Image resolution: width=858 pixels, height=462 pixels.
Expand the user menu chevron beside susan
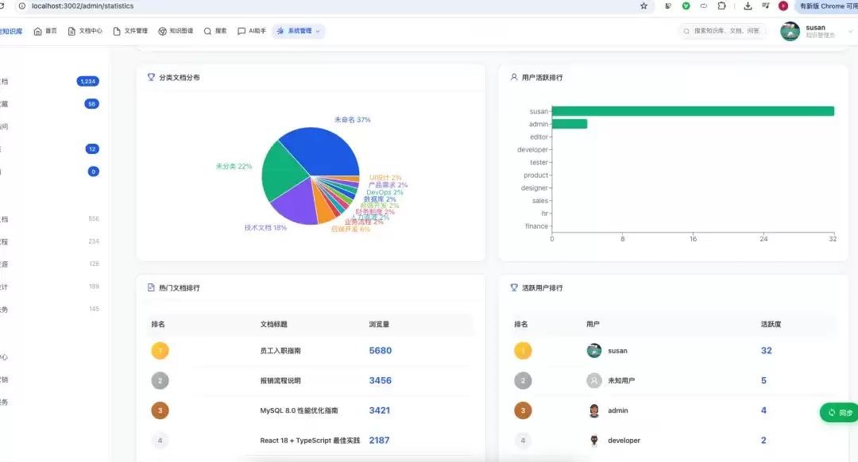click(x=850, y=31)
